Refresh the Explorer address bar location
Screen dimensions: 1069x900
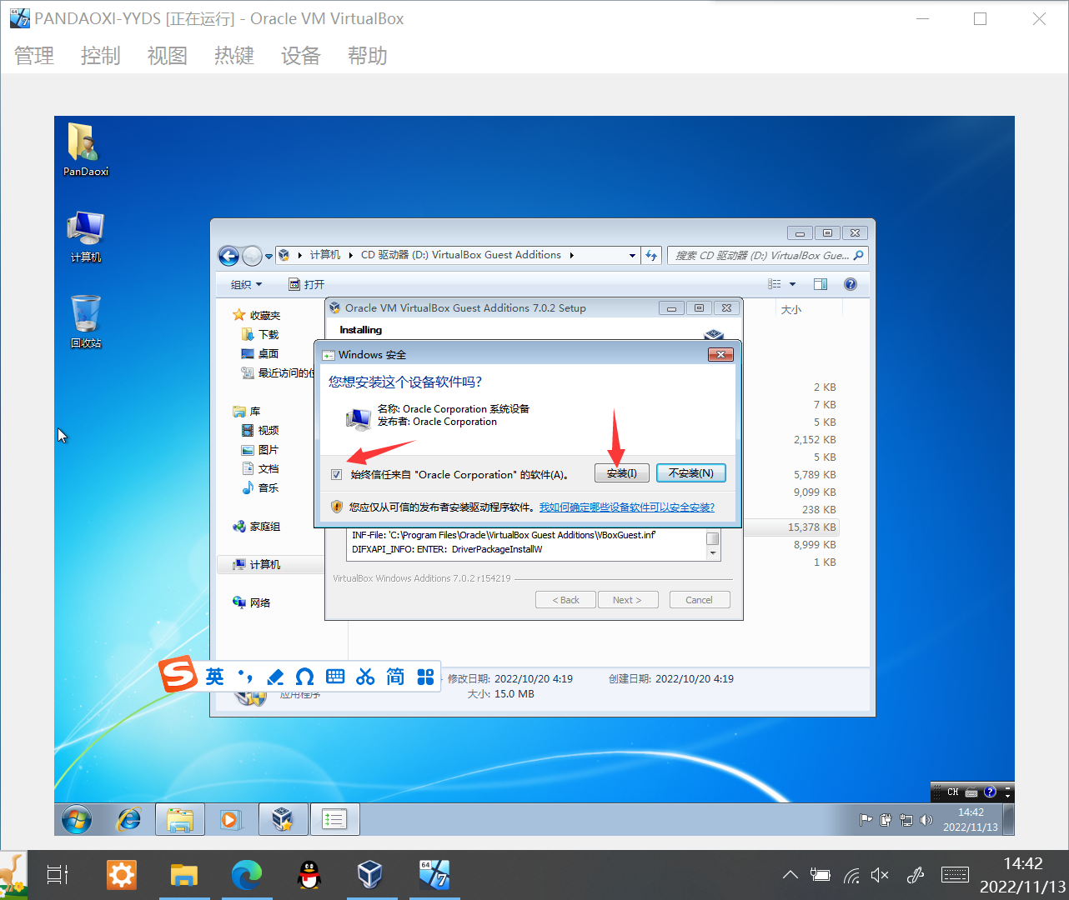tap(651, 256)
